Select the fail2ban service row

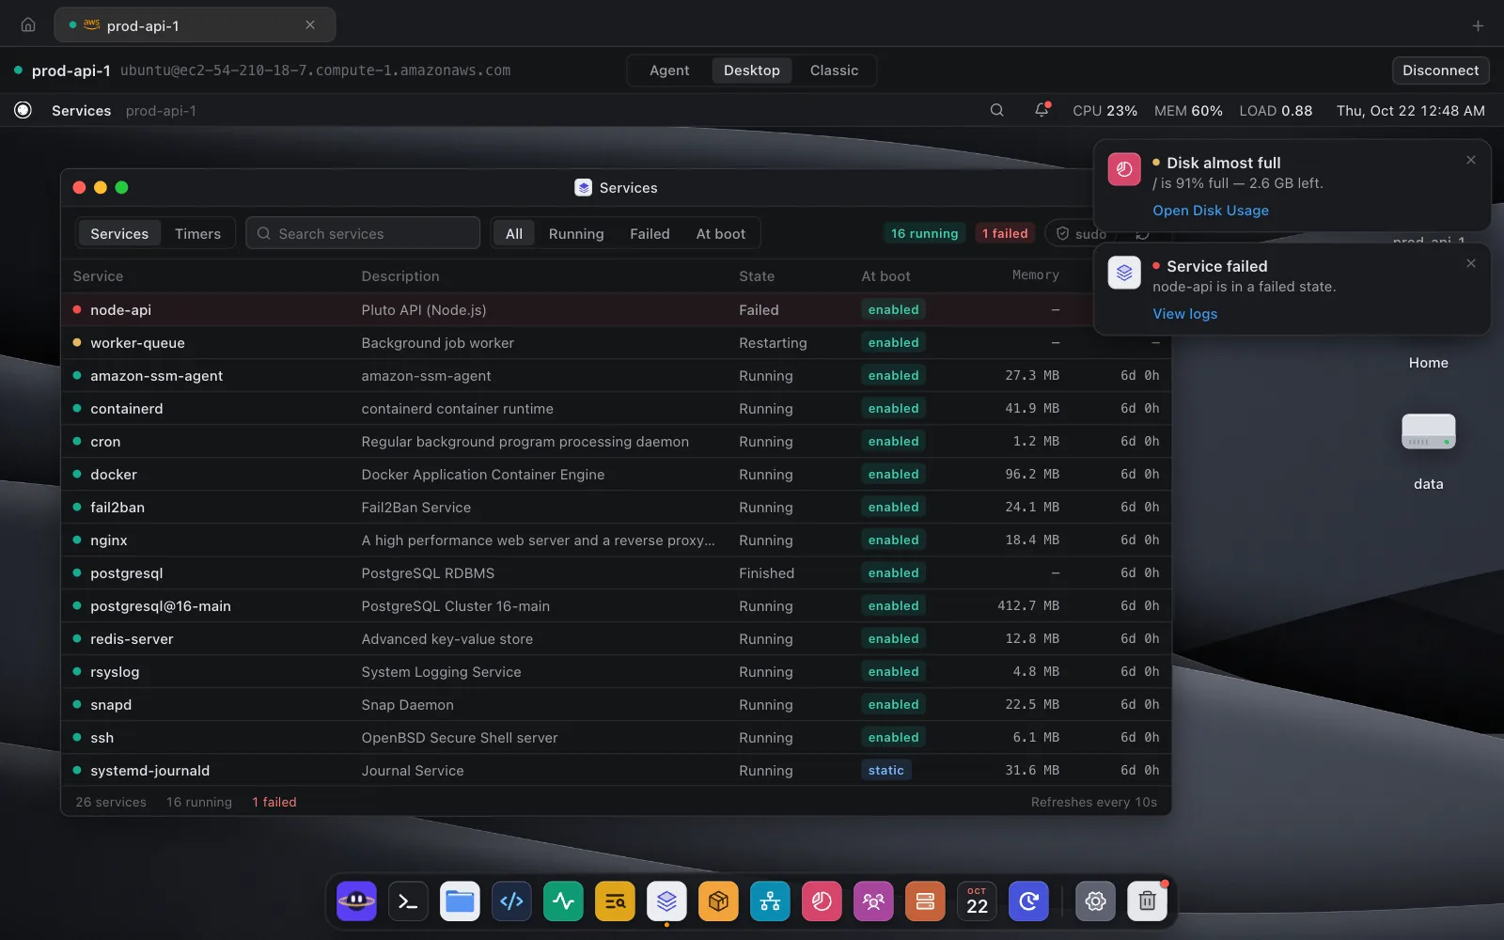point(616,508)
